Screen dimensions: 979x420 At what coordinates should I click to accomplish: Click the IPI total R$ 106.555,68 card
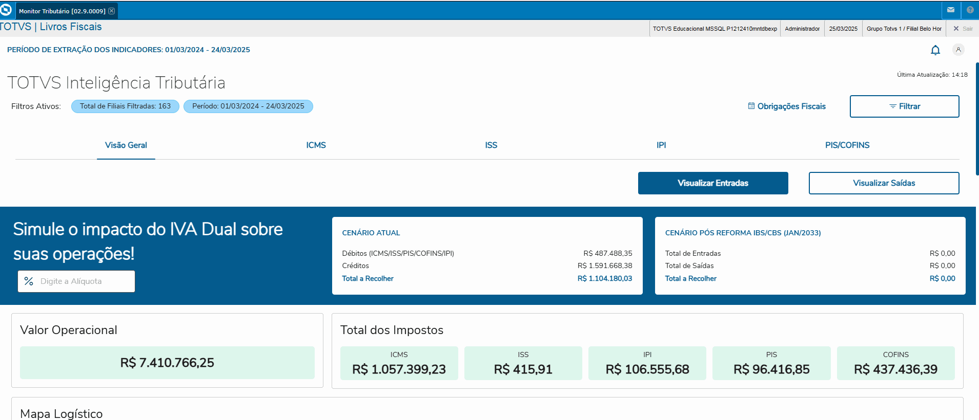(x=647, y=363)
